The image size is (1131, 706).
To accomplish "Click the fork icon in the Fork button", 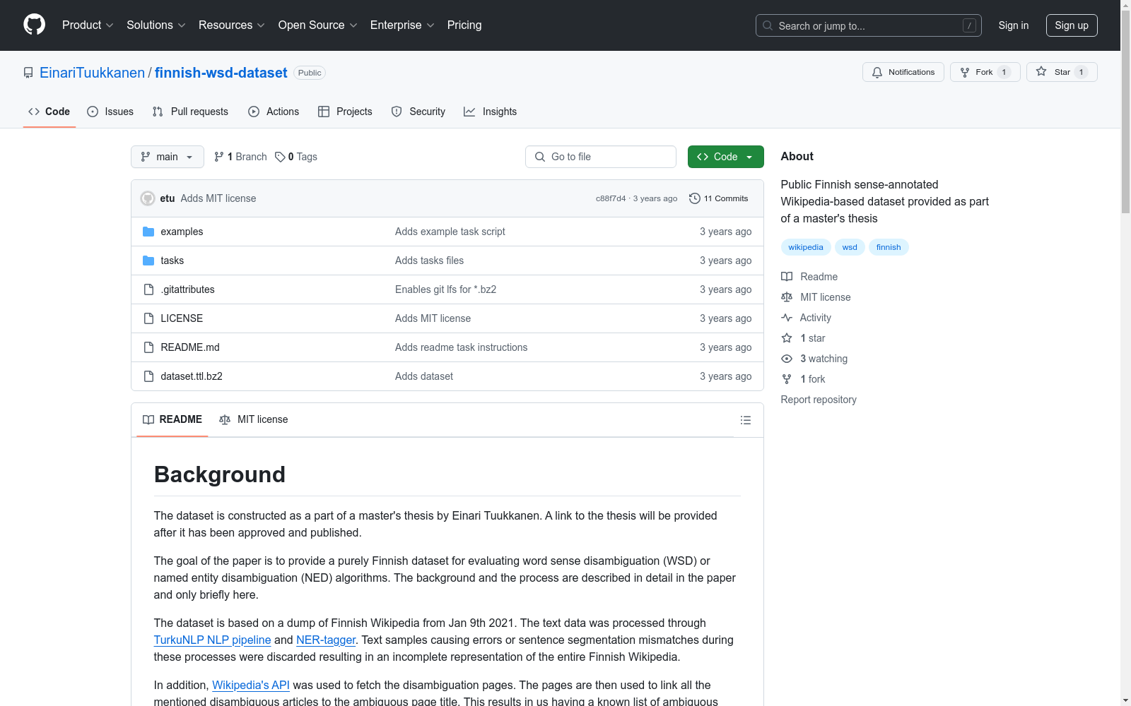I will 965,72.
